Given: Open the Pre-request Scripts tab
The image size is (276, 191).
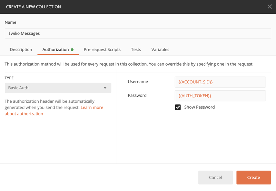Looking at the screenshot, I should coord(102,49).
